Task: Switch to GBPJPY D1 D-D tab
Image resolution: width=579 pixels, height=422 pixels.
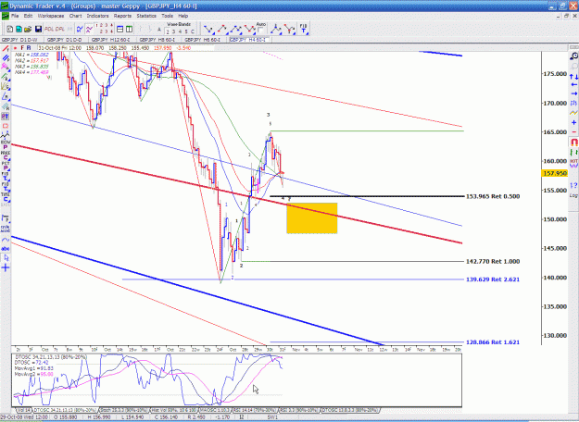Action: pos(64,40)
